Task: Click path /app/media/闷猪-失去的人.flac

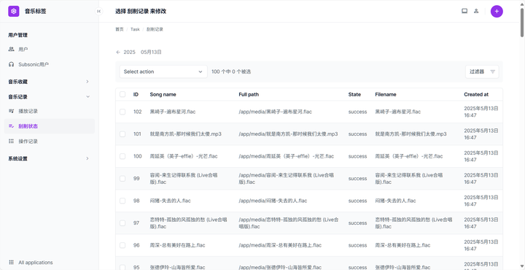Action: (x=273, y=201)
